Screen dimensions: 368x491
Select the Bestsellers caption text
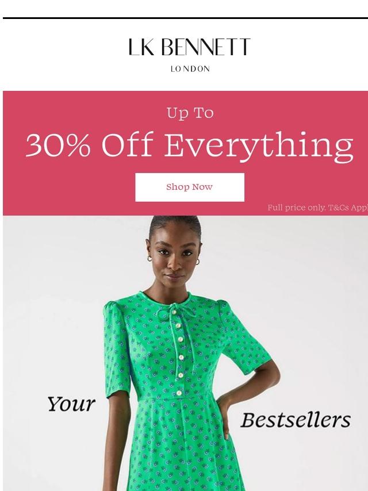pos(296,420)
